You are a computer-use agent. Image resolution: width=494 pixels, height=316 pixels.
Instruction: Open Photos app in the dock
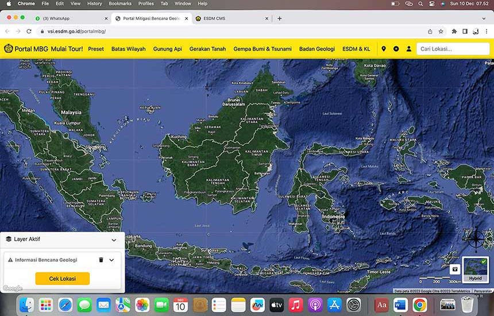click(x=142, y=305)
